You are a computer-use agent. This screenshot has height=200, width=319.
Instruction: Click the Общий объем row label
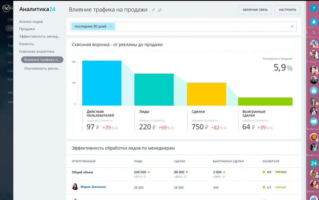point(83,172)
